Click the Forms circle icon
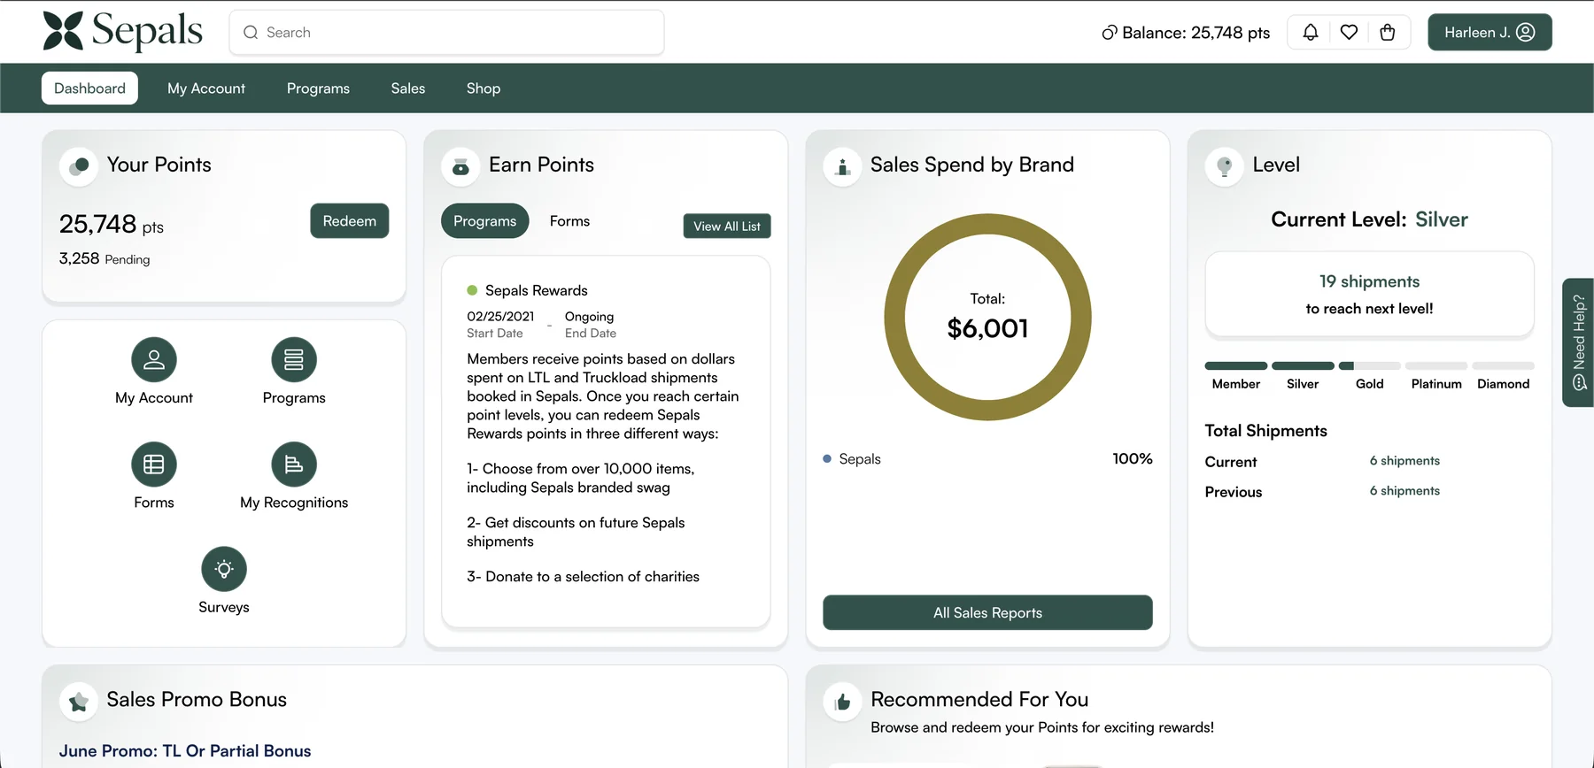The height and width of the screenshot is (768, 1594). 154,464
